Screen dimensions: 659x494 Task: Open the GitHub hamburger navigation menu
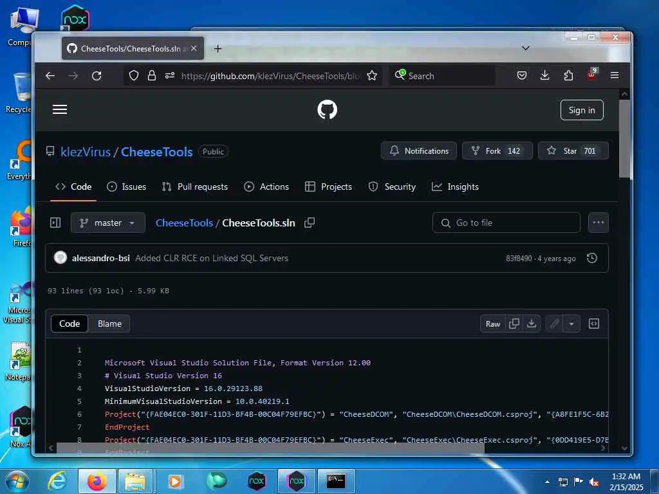pos(60,109)
